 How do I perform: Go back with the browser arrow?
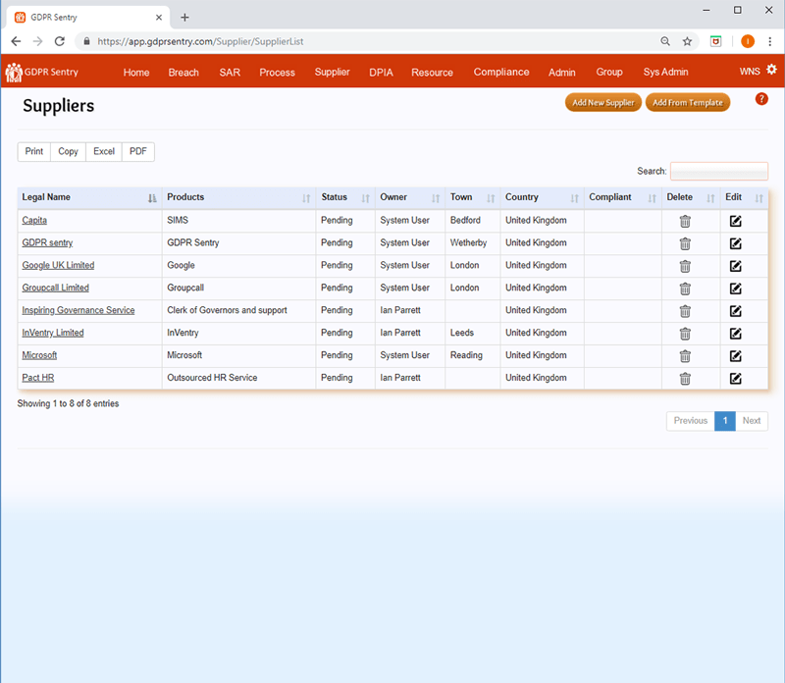16,41
